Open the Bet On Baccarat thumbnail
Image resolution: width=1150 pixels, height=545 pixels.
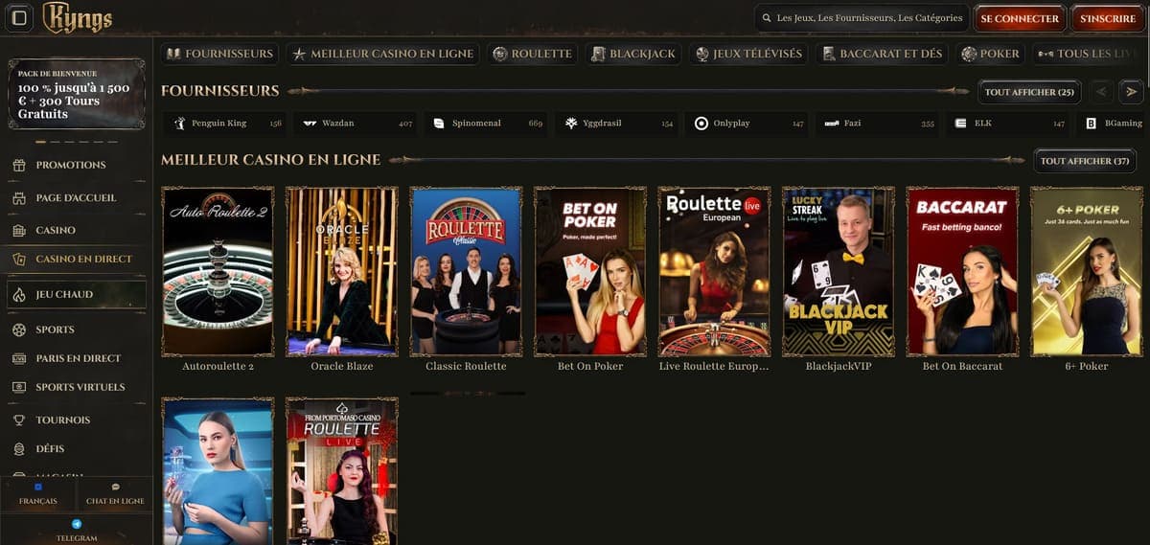click(962, 271)
